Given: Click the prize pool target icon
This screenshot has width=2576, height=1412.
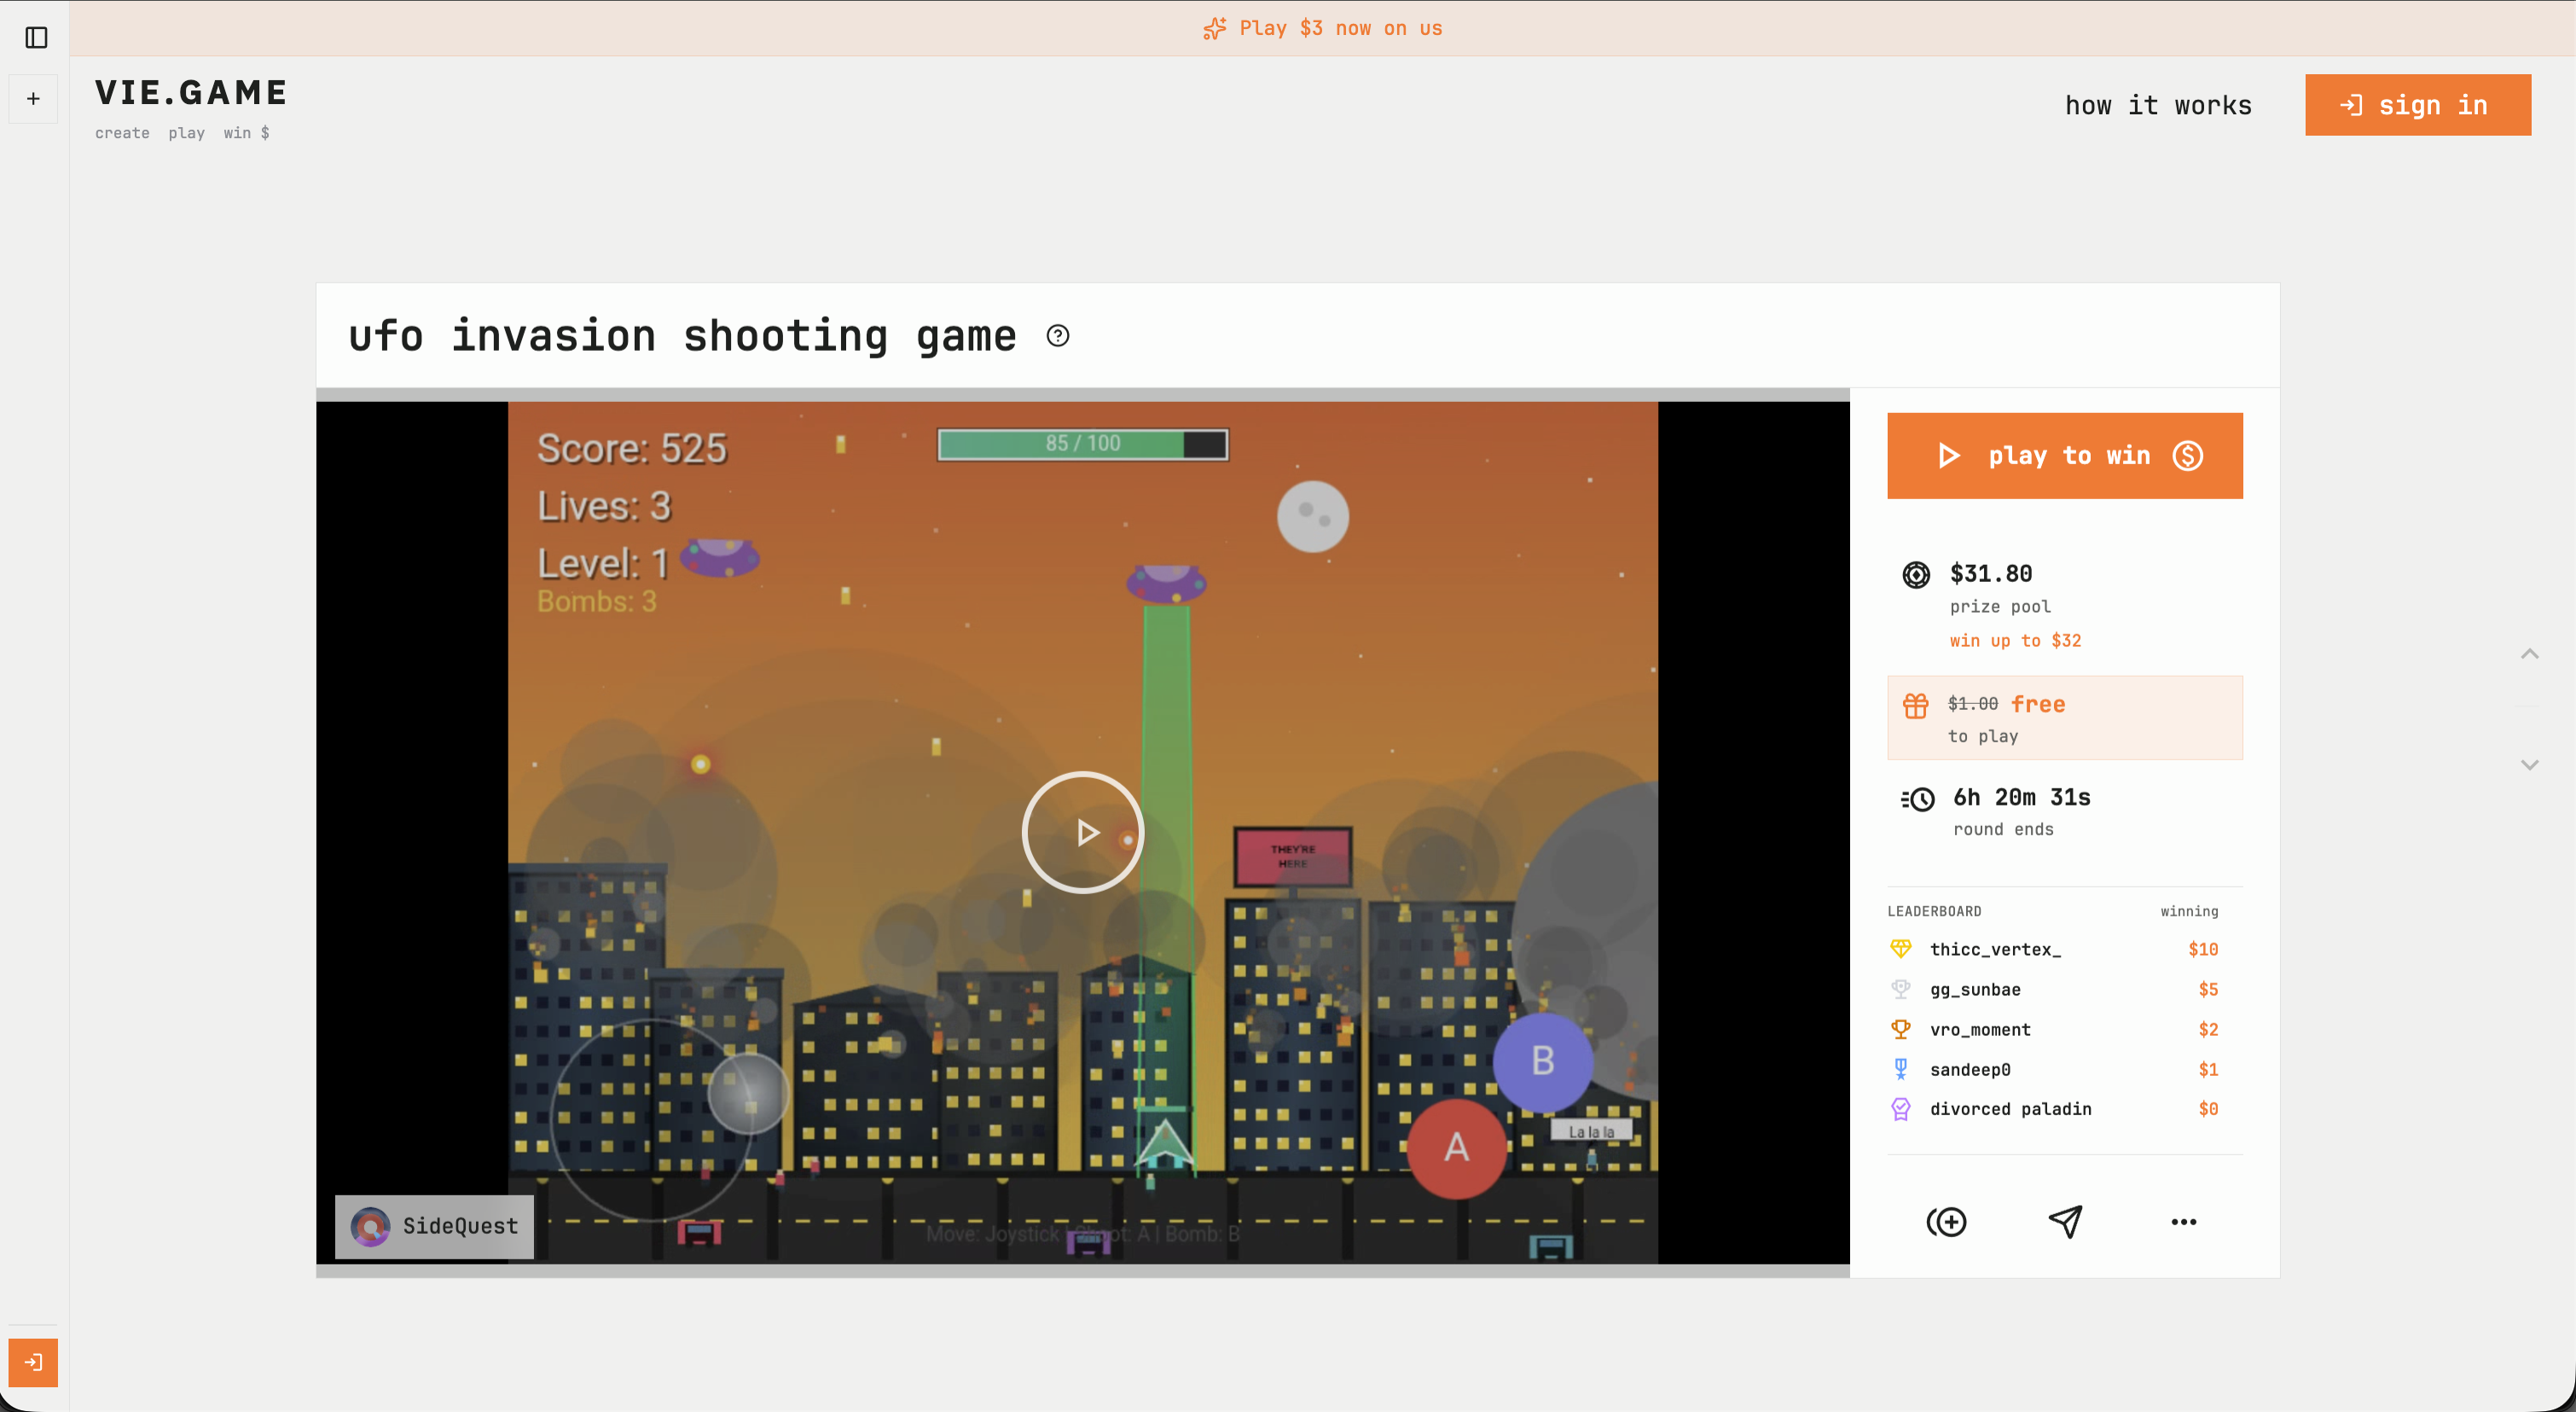Looking at the screenshot, I should click(1915, 575).
